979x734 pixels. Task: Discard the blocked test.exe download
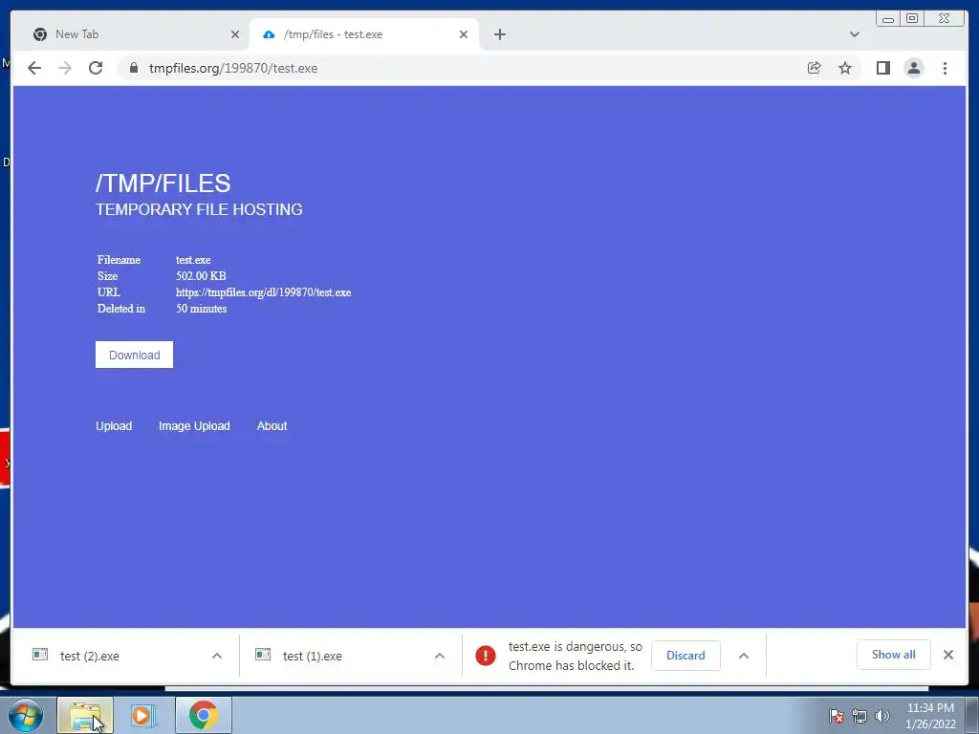(685, 656)
